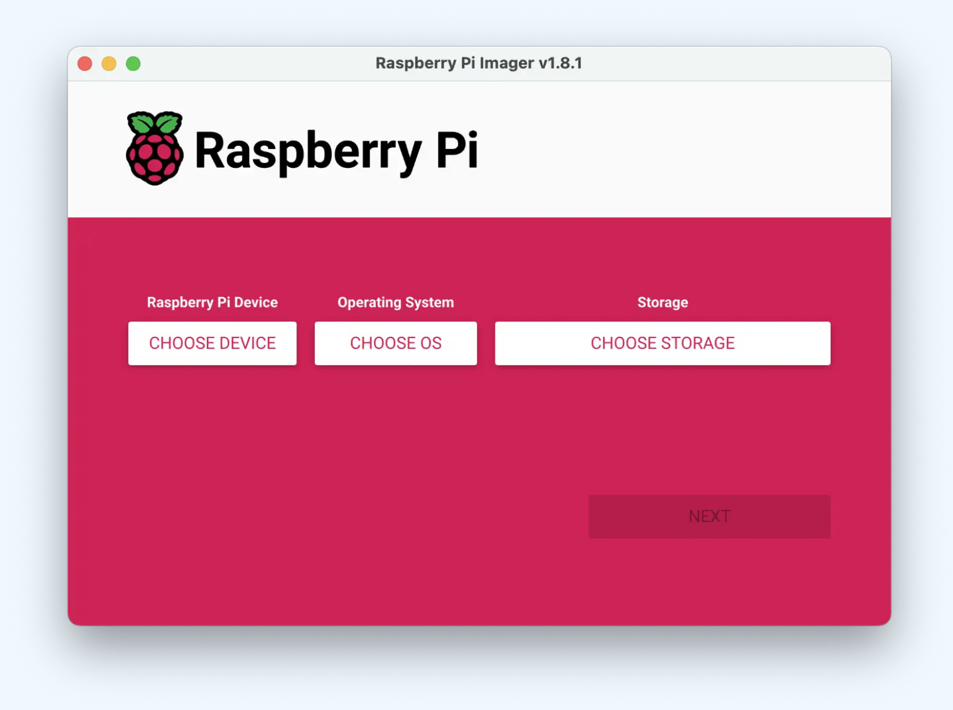The image size is (953, 710).
Task: Click the Raspberry Pi Imager title bar text
Action: pos(479,63)
